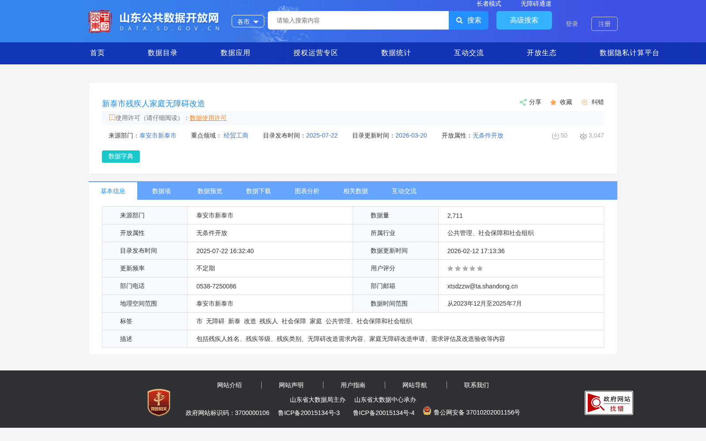Click the 残疾人 tag
This screenshot has width=706, height=441.
tap(269, 321)
